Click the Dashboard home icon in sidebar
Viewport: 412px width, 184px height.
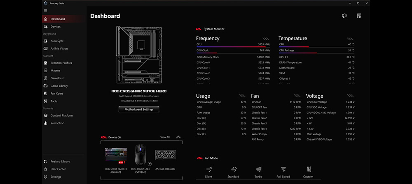(x=45, y=19)
